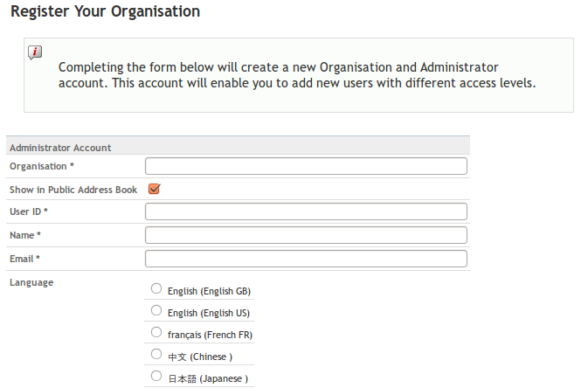Focus the Name input field
The height and width of the screenshot is (388, 588).
pyautogui.click(x=306, y=235)
